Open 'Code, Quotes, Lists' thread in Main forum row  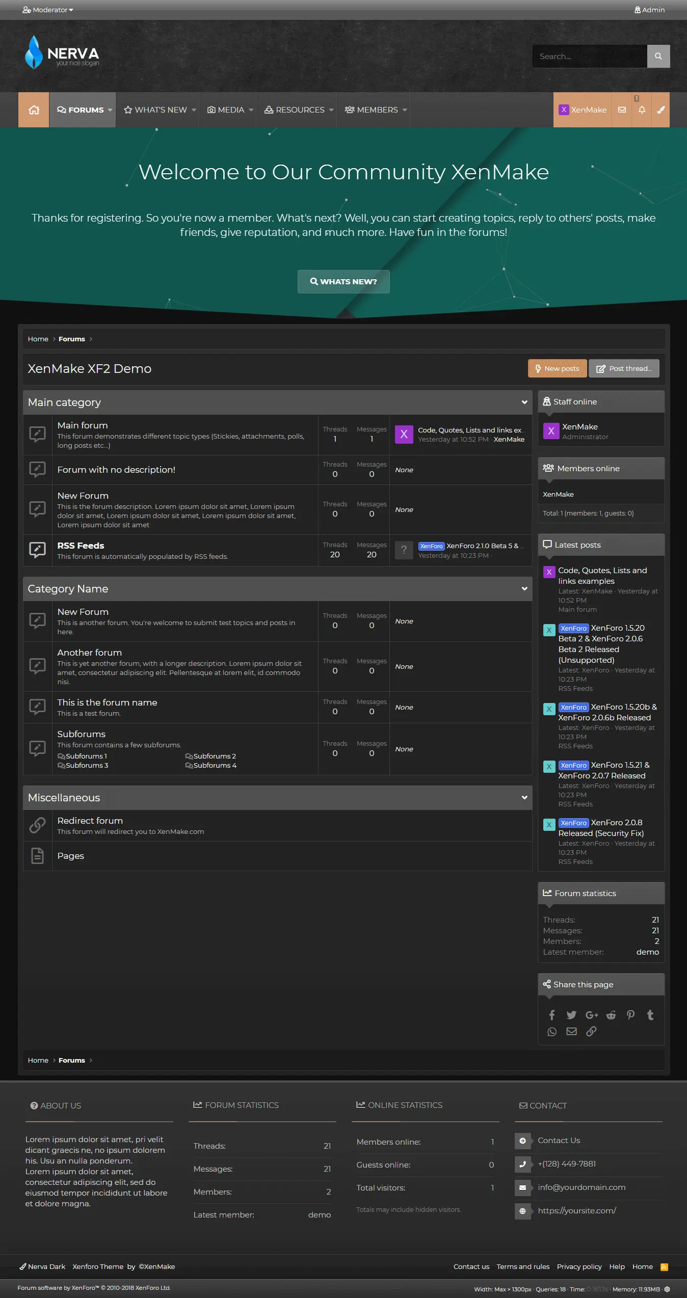click(471, 430)
